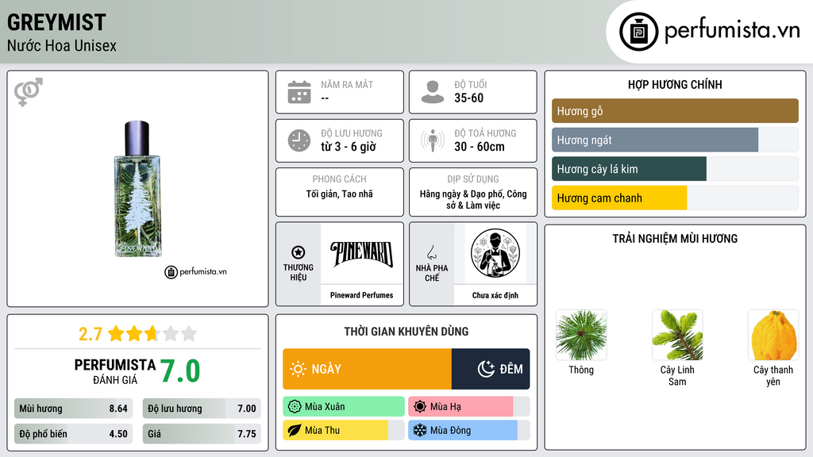This screenshot has height=457, width=813.
Task: Click the 7.0 Perfumista score
Action: (180, 371)
